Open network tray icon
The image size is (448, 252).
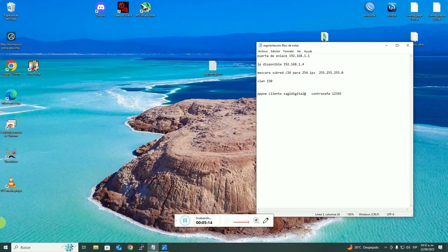tap(402, 247)
